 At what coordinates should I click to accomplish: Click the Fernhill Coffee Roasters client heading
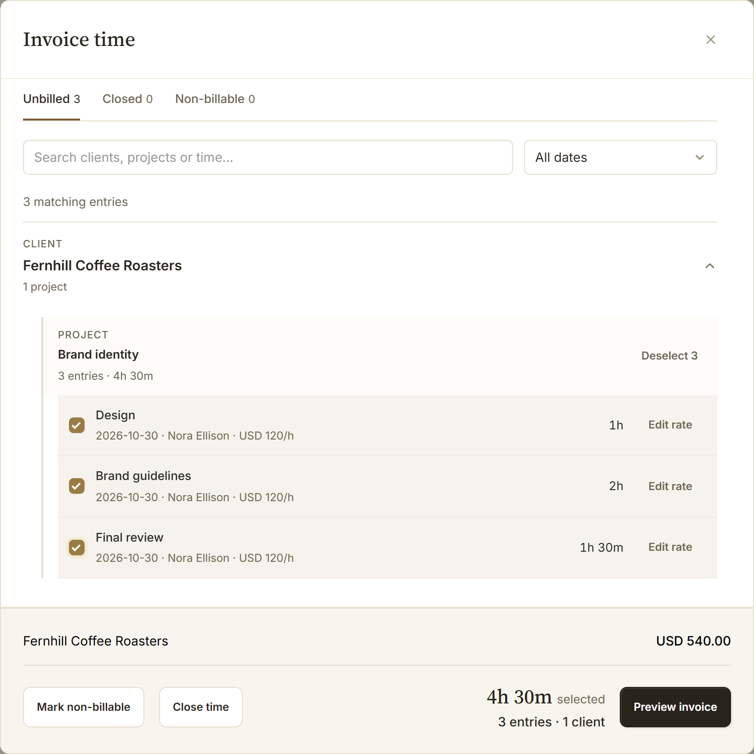click(103, 266)
